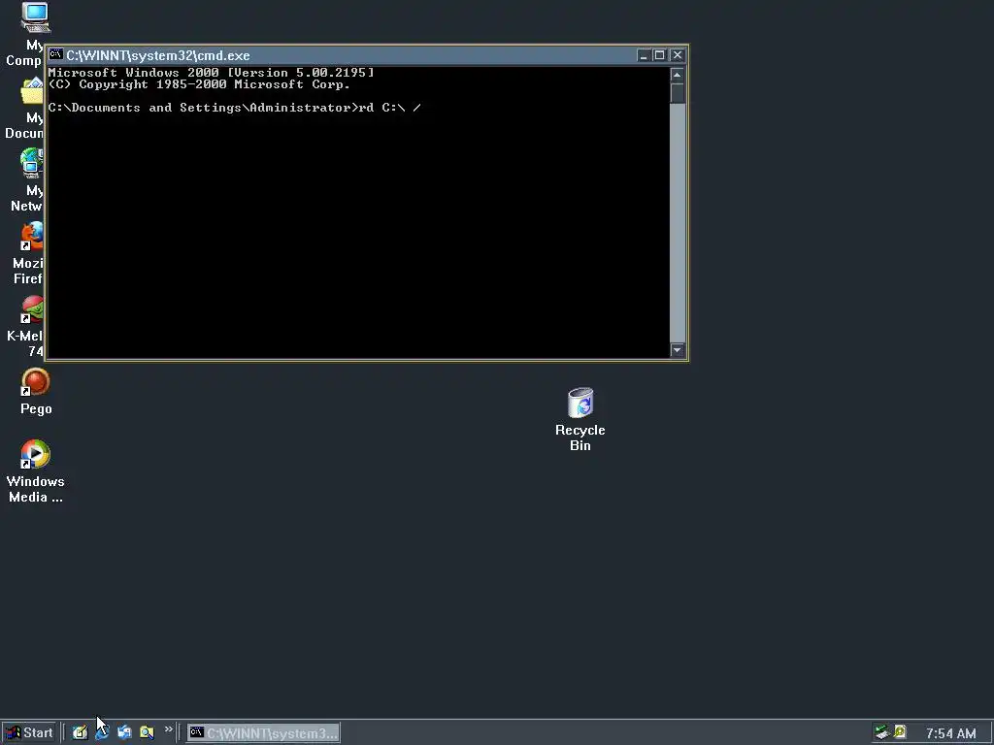Viewport: 994px width, 745px height.
Task: Select the My Network Places desktop icon
Action: pos(31,163)
